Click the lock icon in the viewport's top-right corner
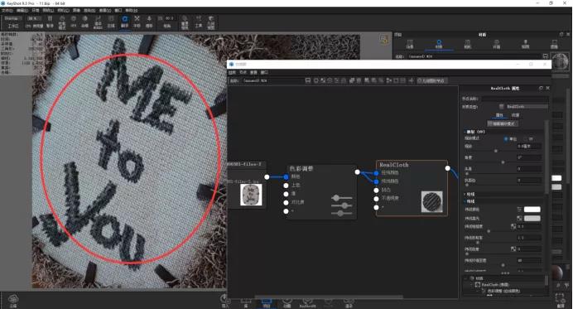 (383, 39)
